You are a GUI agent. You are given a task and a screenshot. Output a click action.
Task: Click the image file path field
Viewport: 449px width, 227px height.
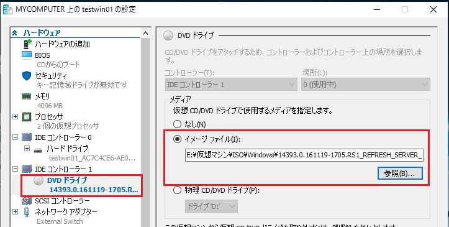point(304,155)
